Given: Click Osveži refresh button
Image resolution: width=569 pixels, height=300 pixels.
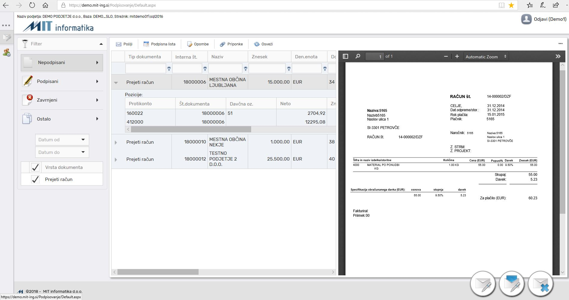Looking at the screenshot, I should click(x=263, y=44).
